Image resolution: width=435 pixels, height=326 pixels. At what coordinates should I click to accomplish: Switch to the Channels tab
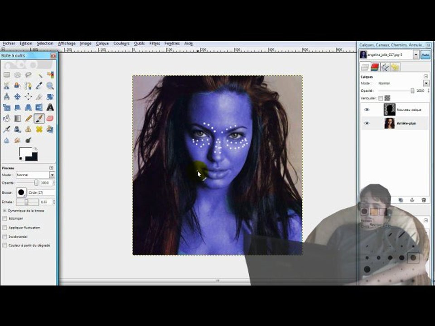[x=375, y=67]
